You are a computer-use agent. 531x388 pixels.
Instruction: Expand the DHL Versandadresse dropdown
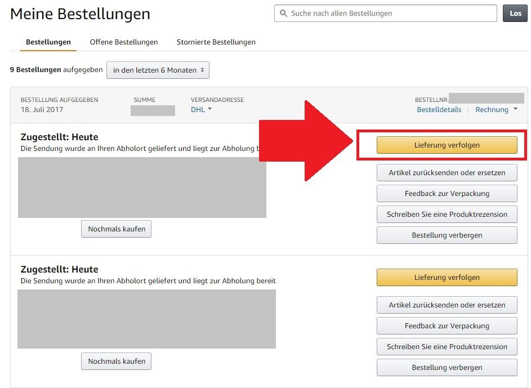point(201,109)
